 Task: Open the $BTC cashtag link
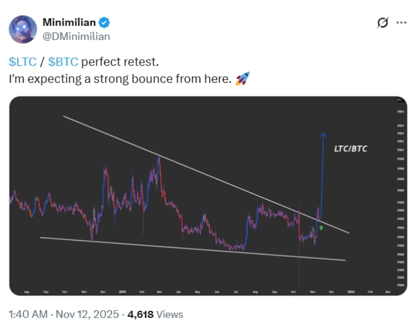[63, 63]
